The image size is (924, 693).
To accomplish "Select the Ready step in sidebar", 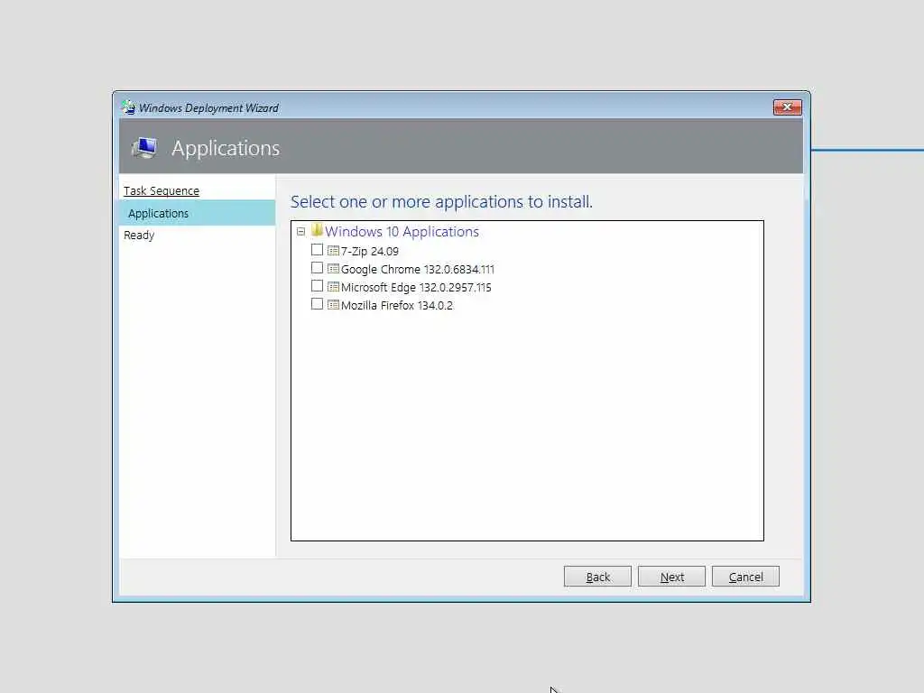I will [139, 236].
